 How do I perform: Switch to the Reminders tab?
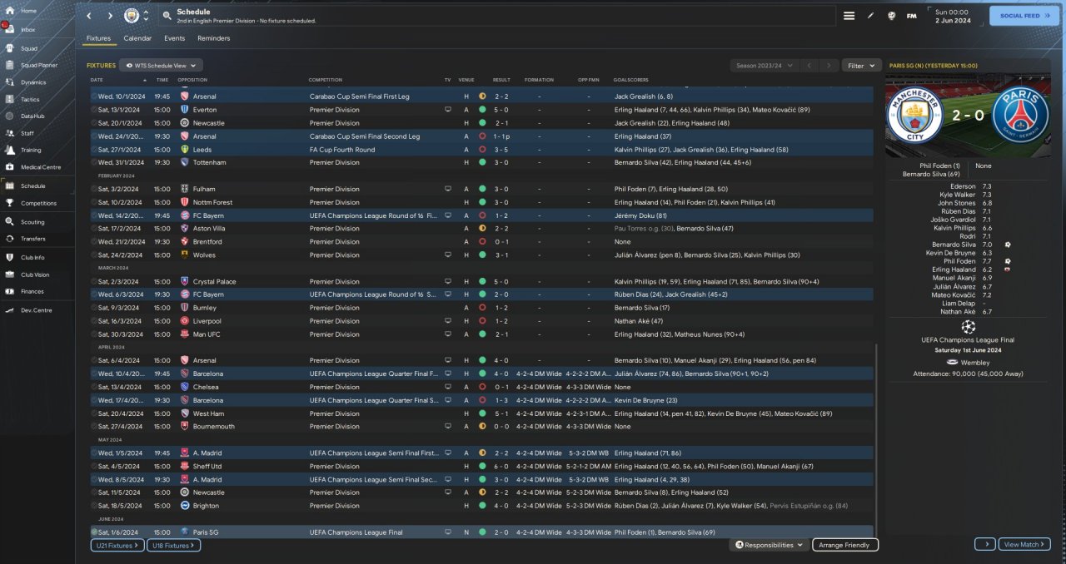(213, 38)
